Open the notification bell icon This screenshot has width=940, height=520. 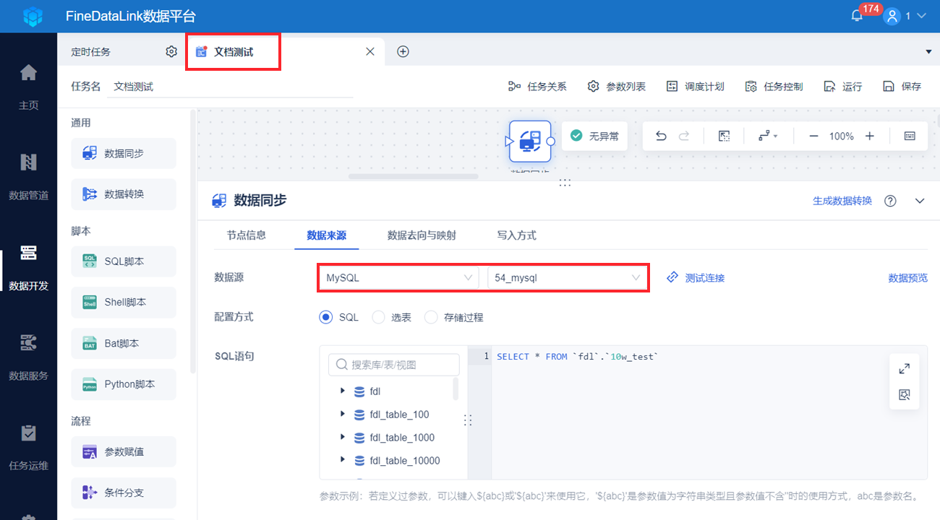(857, 16)
